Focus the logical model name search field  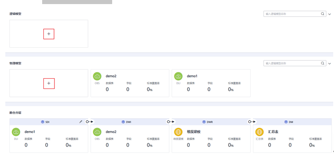coord(293,14)
